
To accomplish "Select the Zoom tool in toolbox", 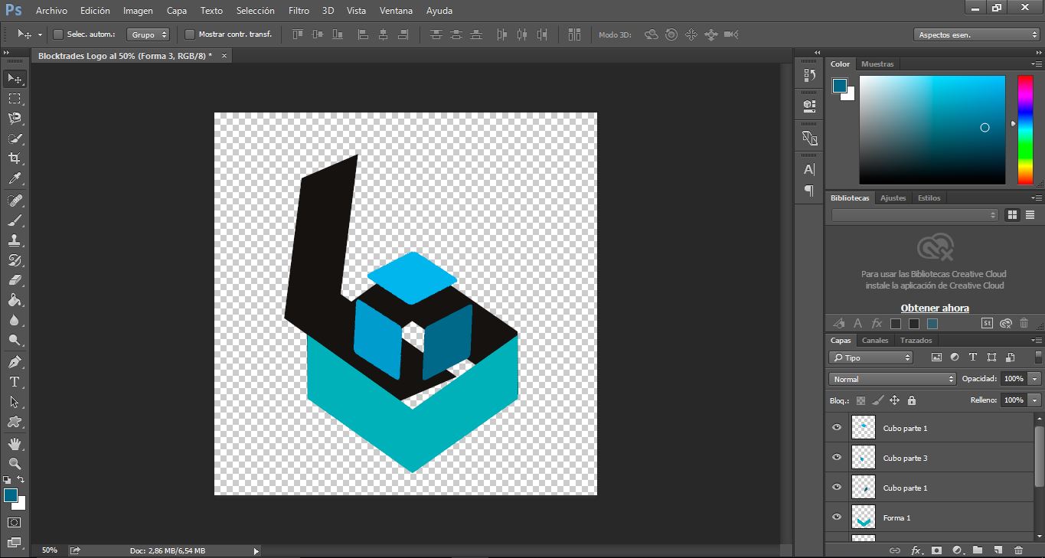I will [x=15, y=463].
